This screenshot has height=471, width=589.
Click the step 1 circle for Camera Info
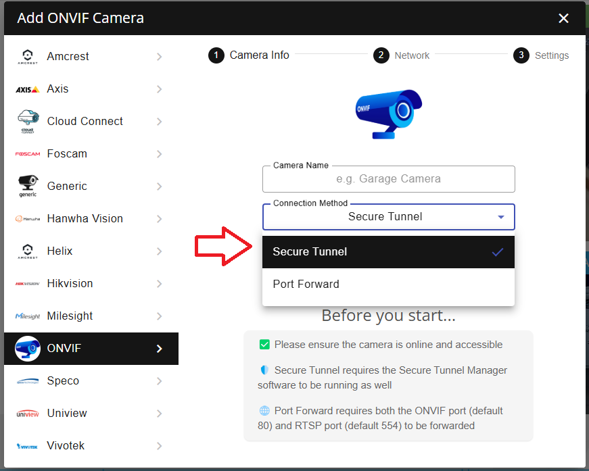pyautogui.click(x=216, y=55)
